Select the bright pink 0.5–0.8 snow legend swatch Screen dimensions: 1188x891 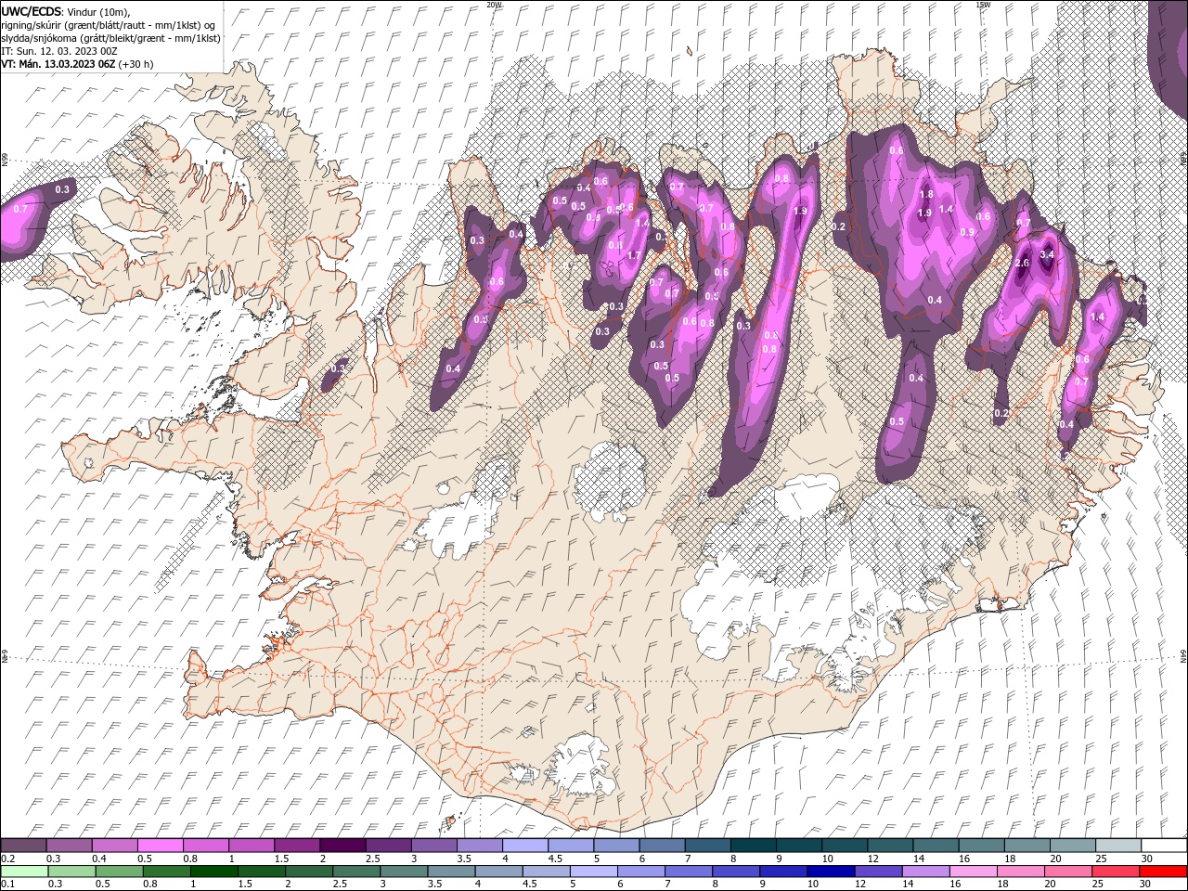point(161,846)
